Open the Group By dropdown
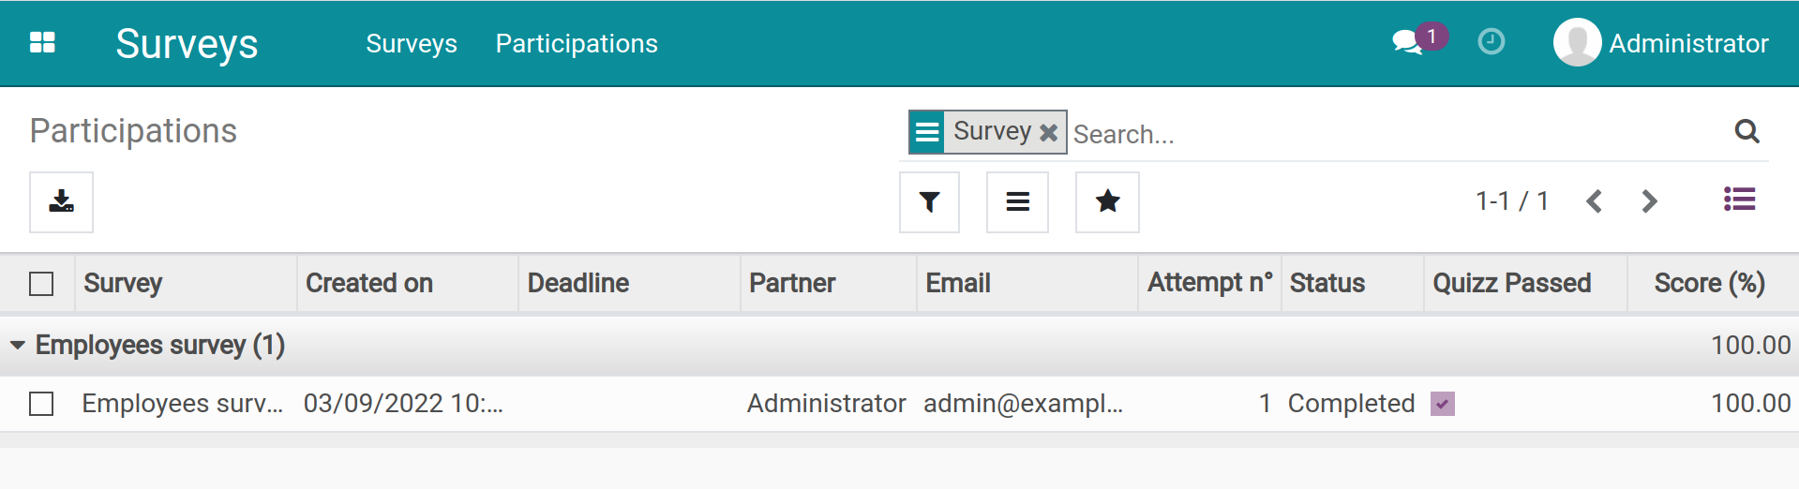The image size is (1799, 489). click(x=1017, y=201)
